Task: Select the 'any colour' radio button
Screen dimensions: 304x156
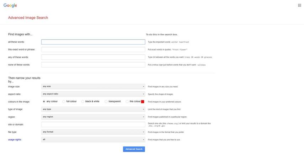Action: coord(44,102)
